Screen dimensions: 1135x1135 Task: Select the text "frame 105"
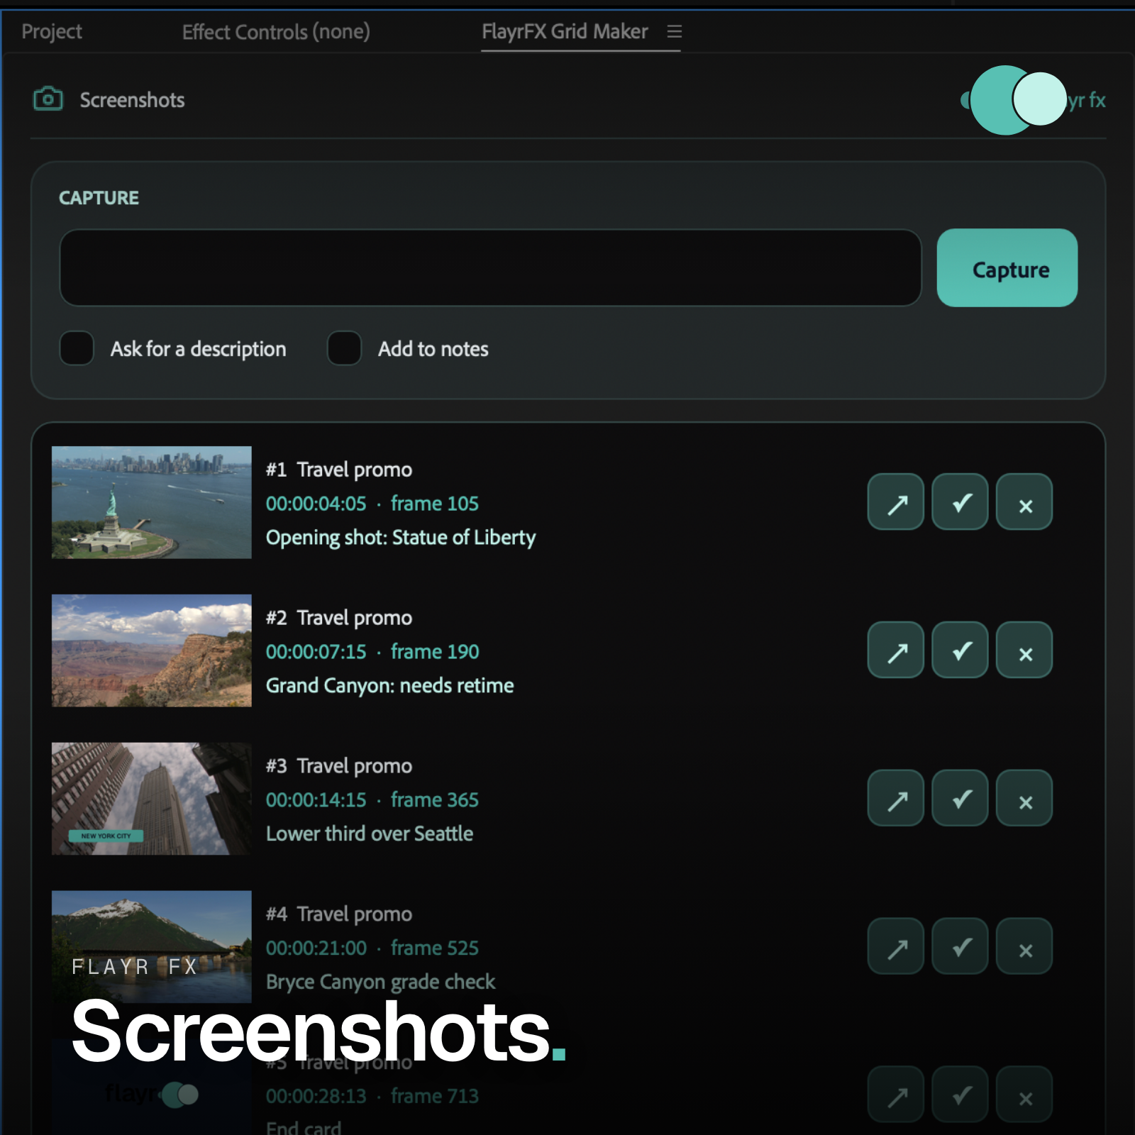pyautogui.click(x=435, y=504)
